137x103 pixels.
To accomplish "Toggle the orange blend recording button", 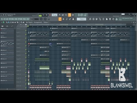I will pos(69,15).
